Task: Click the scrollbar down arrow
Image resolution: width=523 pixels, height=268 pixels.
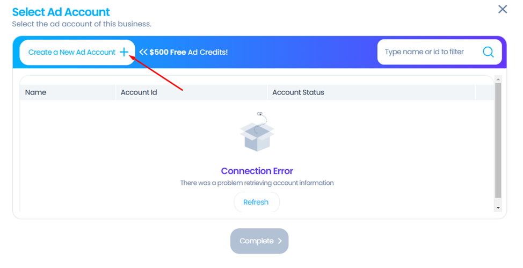Action: tap(498, 208)
